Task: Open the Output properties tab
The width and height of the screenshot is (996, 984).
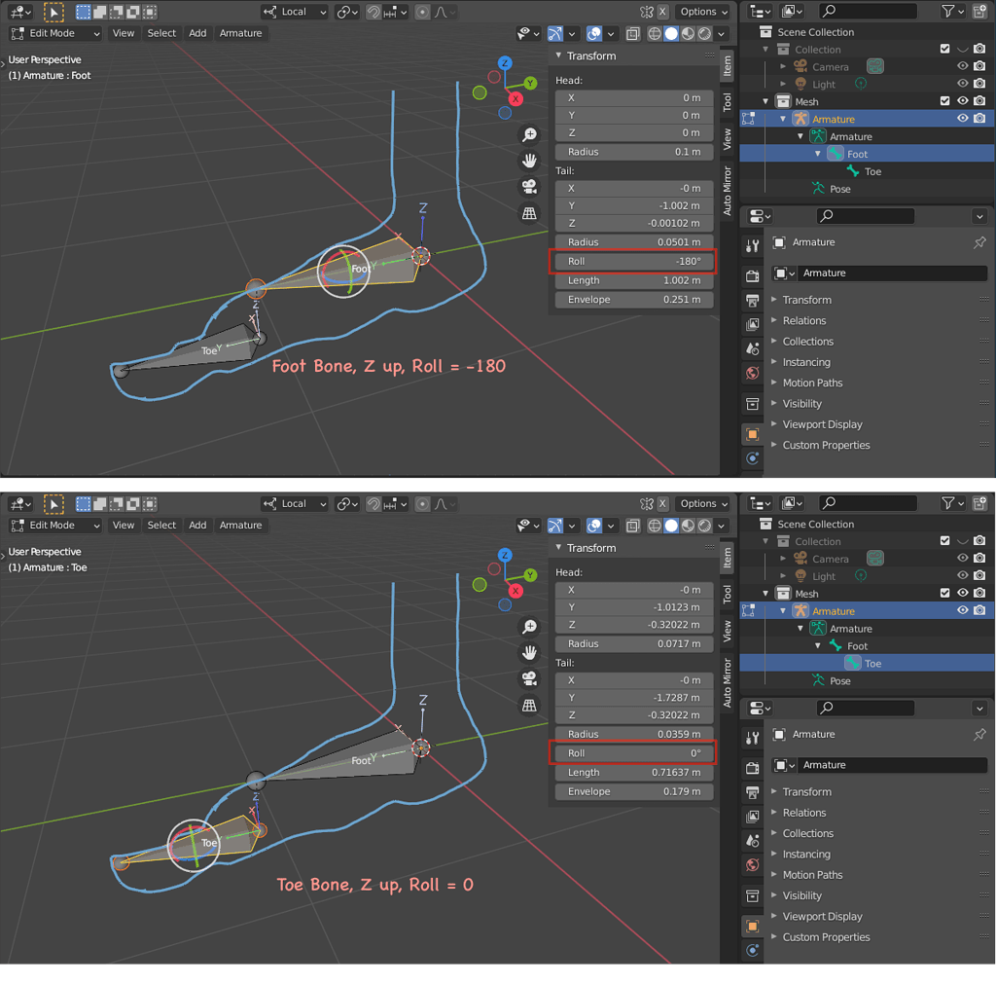Action: tap(751, 298)
